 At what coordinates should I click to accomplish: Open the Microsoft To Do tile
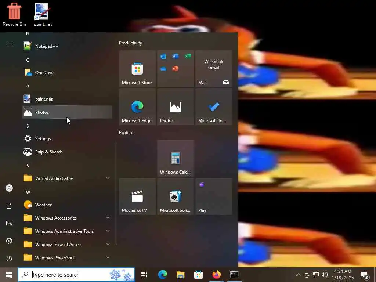214,107
